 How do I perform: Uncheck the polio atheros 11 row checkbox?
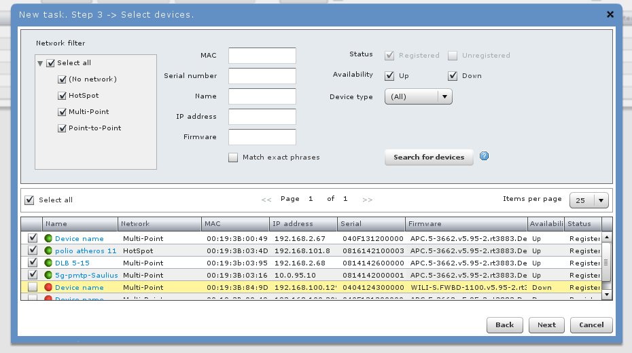[x=33, y=250]
